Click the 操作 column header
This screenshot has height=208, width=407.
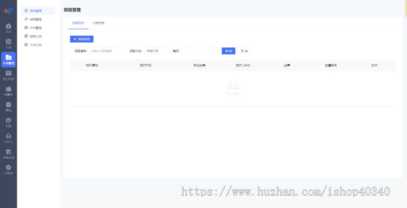374,66
